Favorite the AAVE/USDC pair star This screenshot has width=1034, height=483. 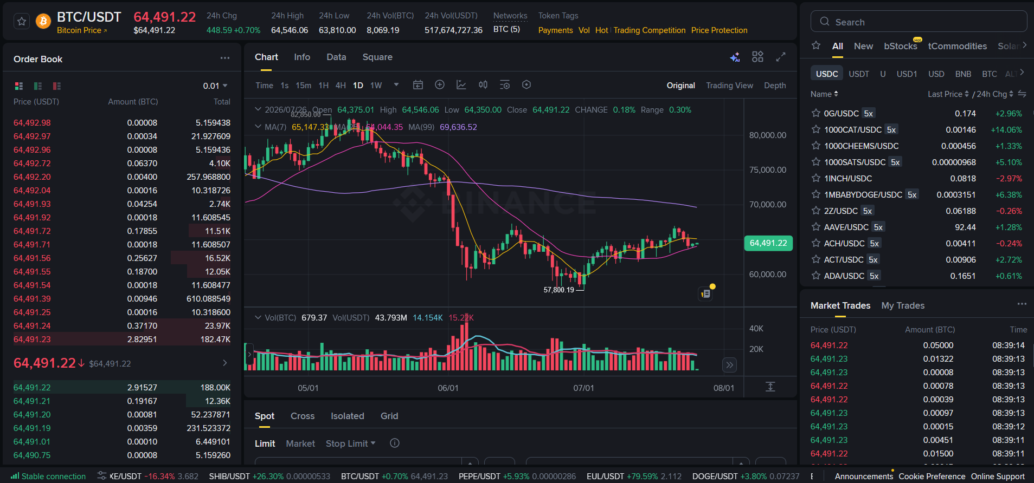coord(815,227)
